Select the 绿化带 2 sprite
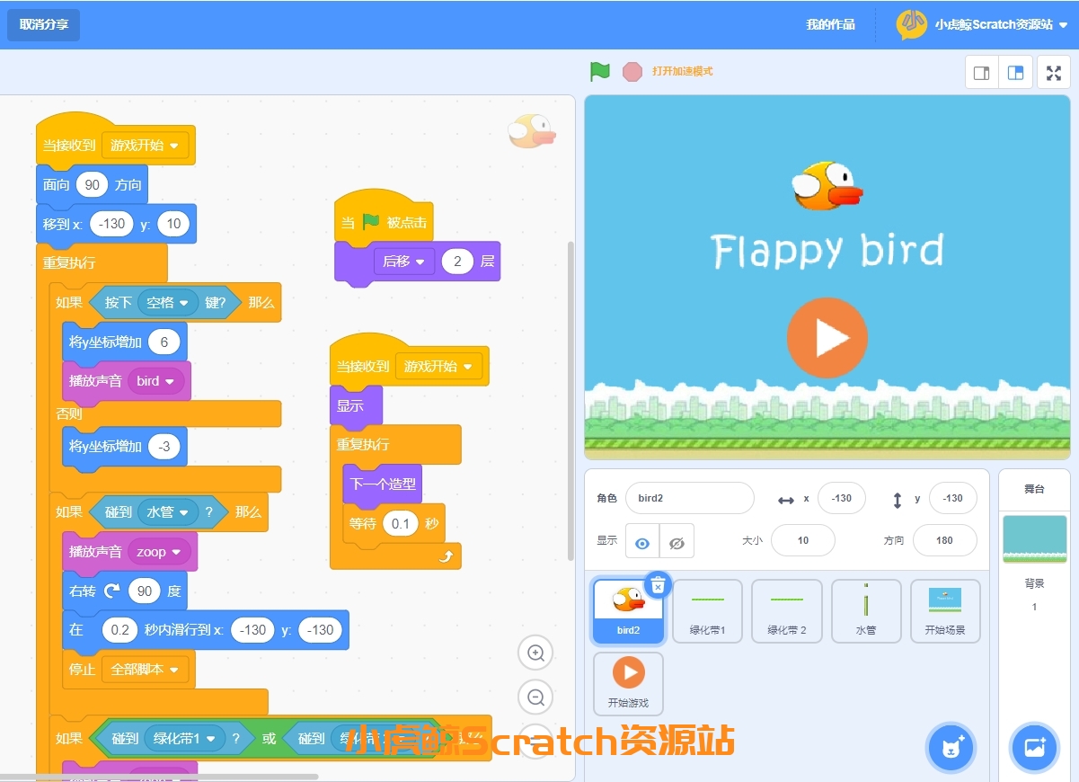The width and height of the screenshot is (1079, 782). (786, 611)
